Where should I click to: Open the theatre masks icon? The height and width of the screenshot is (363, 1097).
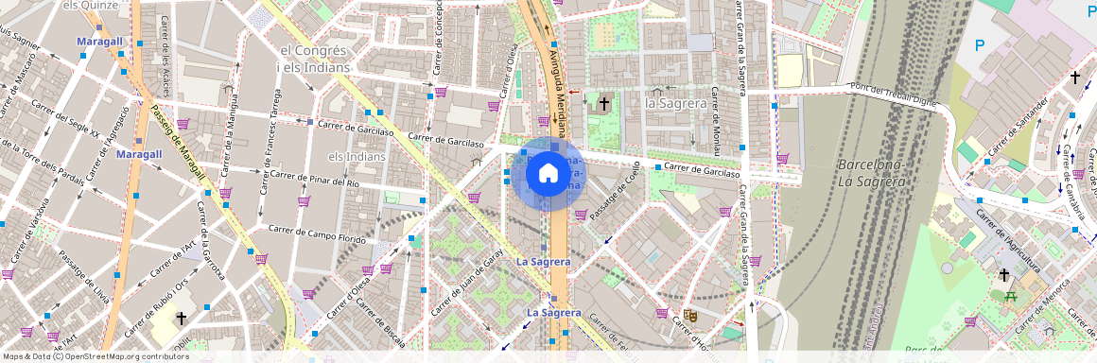pos(689,316)
